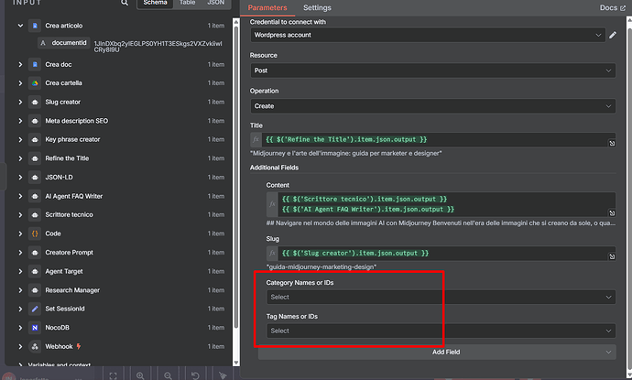Click the Crea articolo node document icon
Image resolution: width=632 pixels, height=380 pixels.
(35, 26)
